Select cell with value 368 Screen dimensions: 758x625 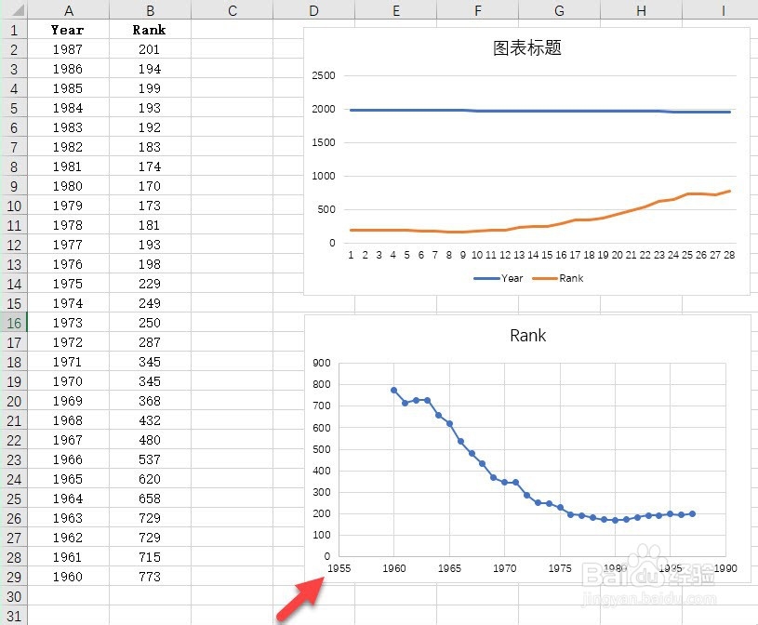150,401
